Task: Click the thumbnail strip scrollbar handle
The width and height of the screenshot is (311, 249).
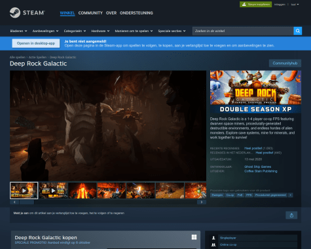Action: [x=27, y=202]
